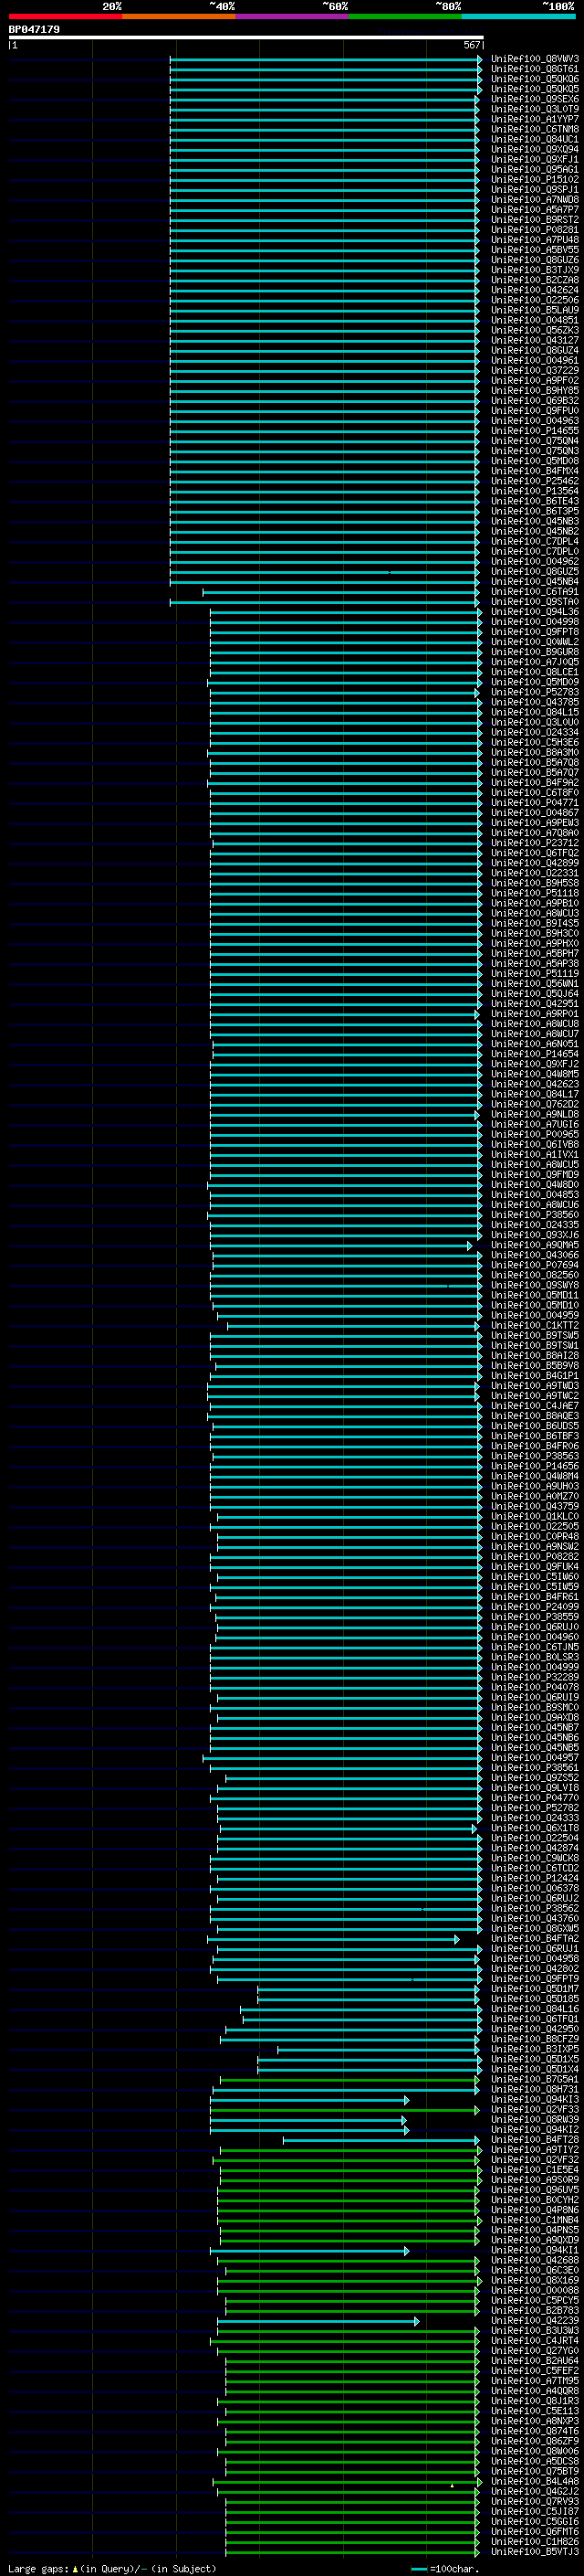Image resolution: width=584 pixels, height=2576 pixels.
Task: Select hit label UniRef100_B9TSW5
Action: click(534, 1336)
